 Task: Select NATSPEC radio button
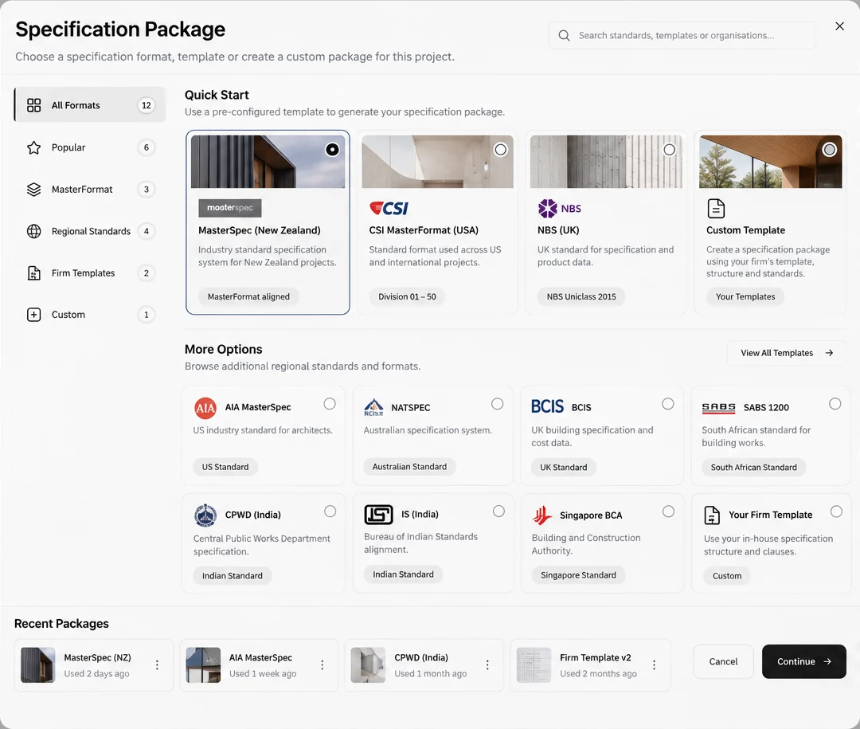(498, 404)
